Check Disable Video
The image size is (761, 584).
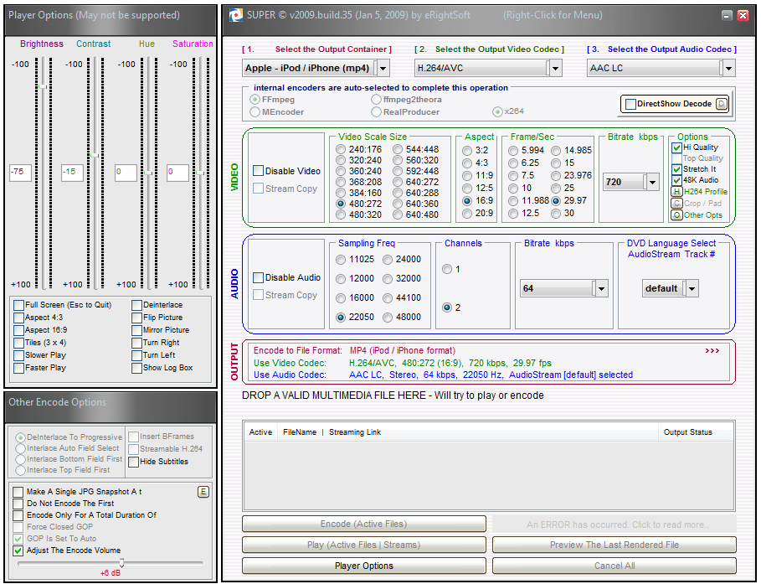click(x=258, y=171)
